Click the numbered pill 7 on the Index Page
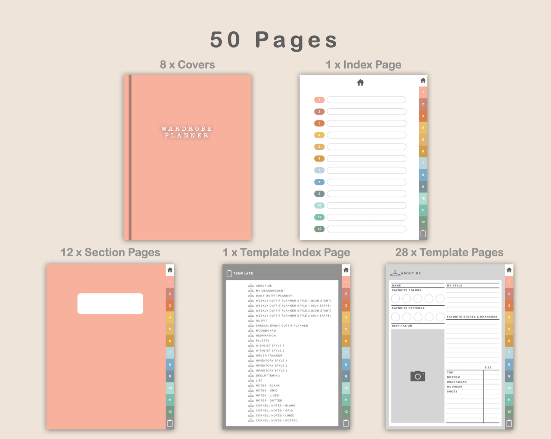Screen dimensions: 551x439 [319, 170]
